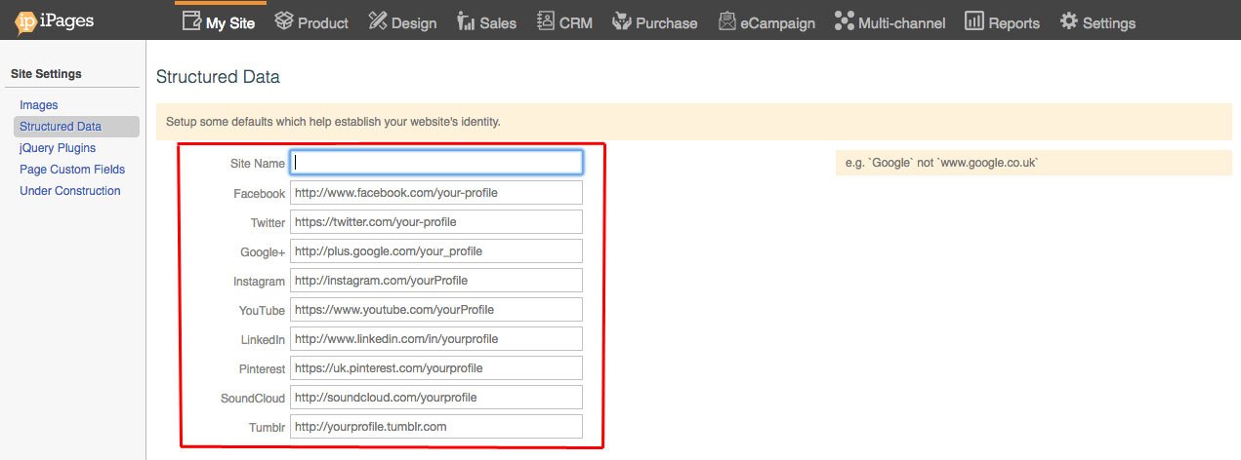Click the Instagram field label
Screen dimensions: 1241x460
259,282
